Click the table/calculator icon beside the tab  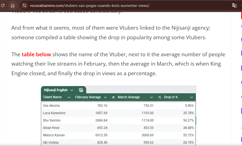[81, 90]
